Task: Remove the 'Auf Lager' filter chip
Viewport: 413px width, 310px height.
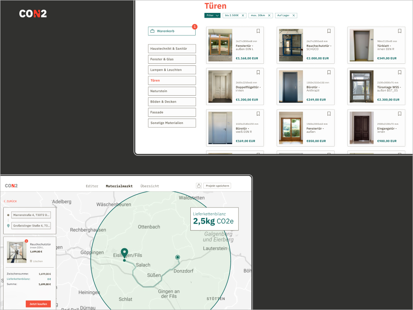Action: click(294, 15)
